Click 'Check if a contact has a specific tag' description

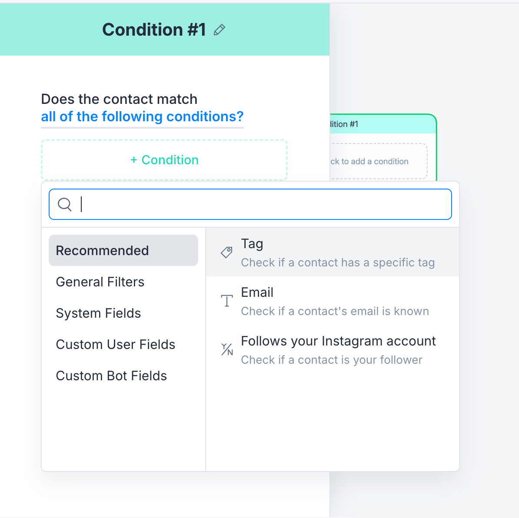[338, 262]
